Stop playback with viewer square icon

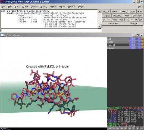click(118, 129)
